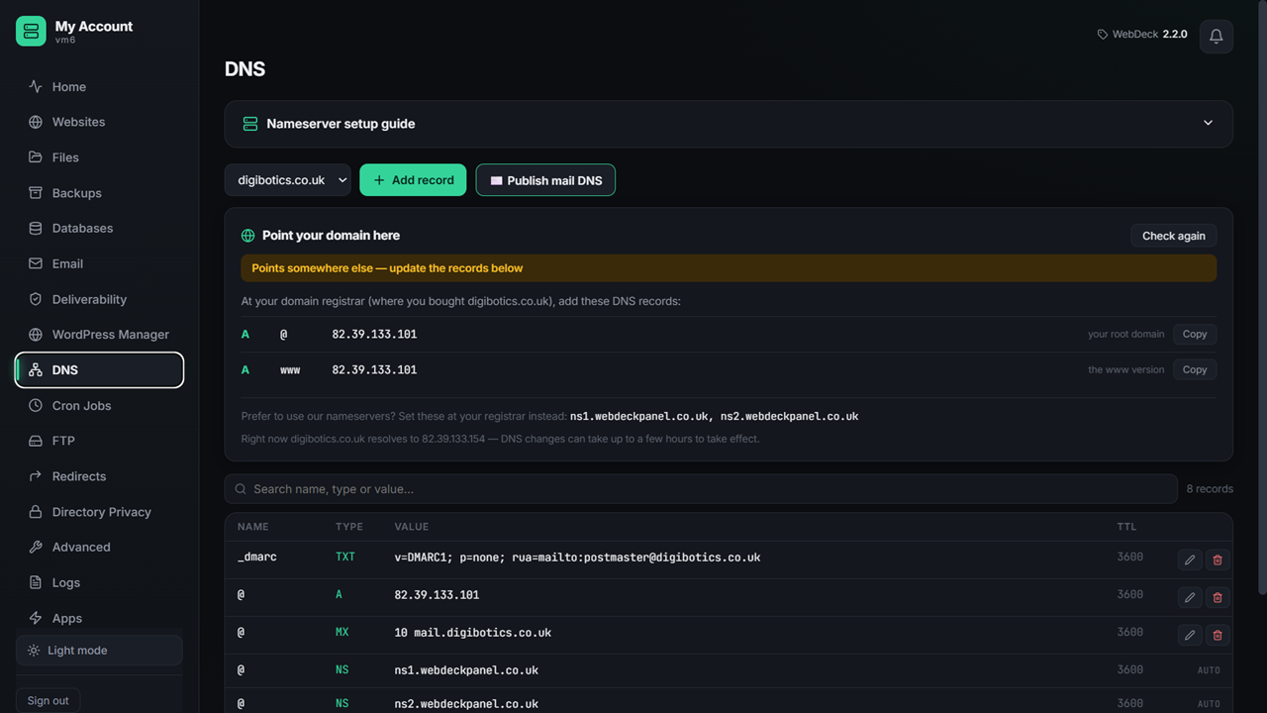Click the Check again button
1267x713 pixels.
pos(1174,236)
